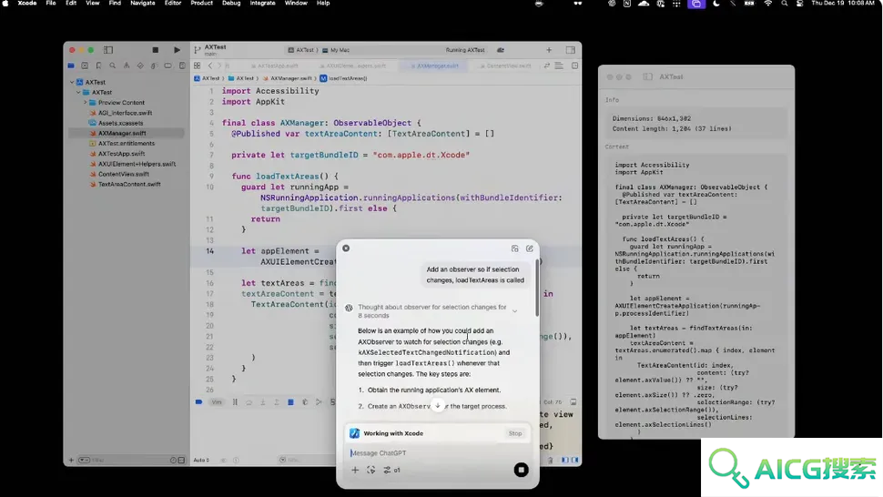
Task: Click the work-with-apps icon in ChatGPT
Action: 370,470
